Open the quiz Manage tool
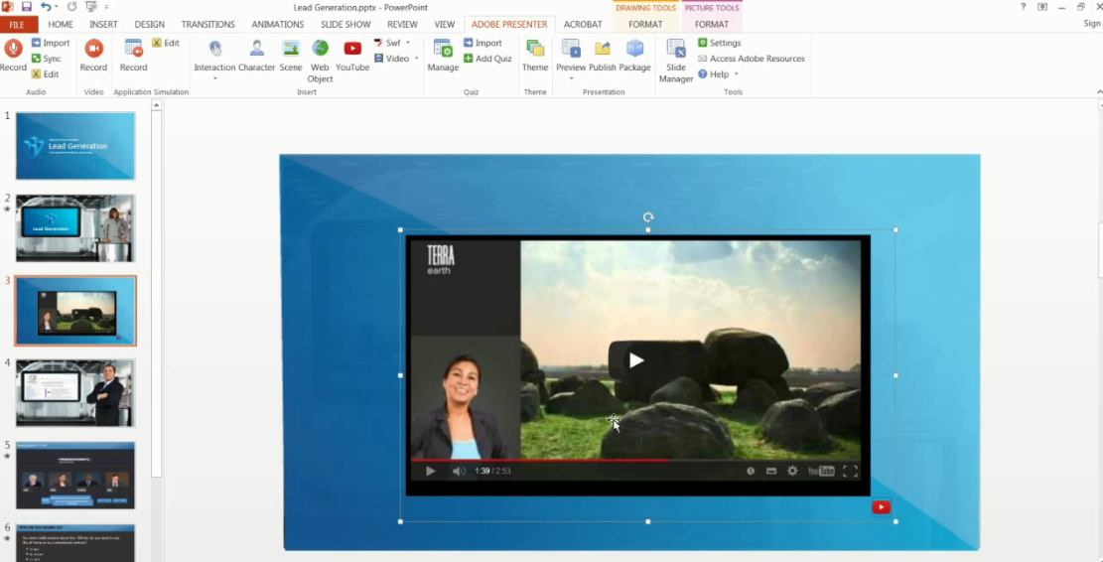This screenshot has width=1103, height=562. (443, 49)
